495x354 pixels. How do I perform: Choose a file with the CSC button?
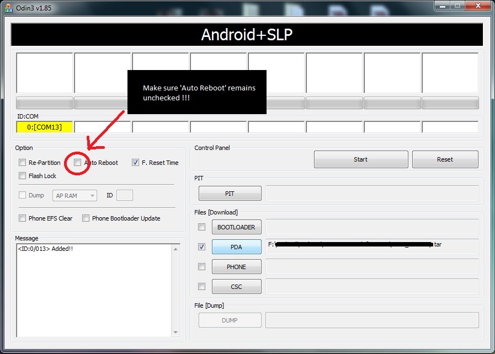point(236,287)
